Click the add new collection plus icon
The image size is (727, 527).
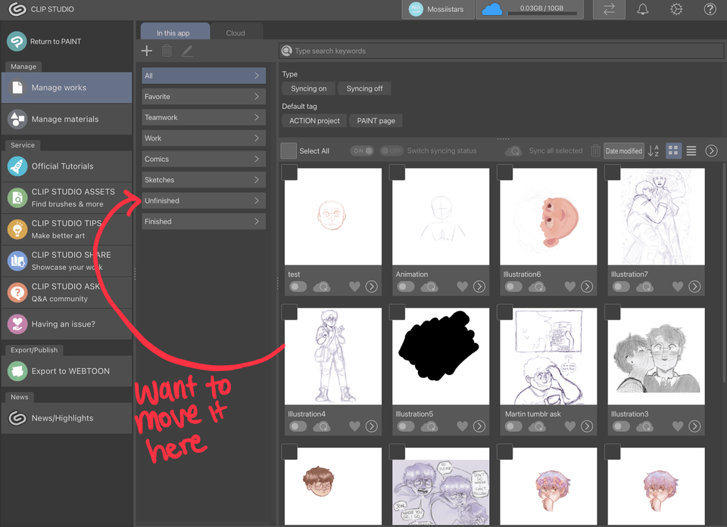click(147, 51)
